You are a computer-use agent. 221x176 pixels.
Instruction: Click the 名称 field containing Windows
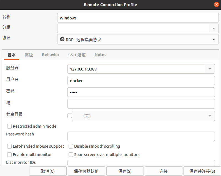(x=138, y=18)
